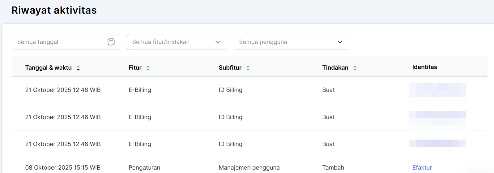Click the sort arrows beside Tanggal & waktu
Screen dimensions: 494x173
tap(78, 68)
